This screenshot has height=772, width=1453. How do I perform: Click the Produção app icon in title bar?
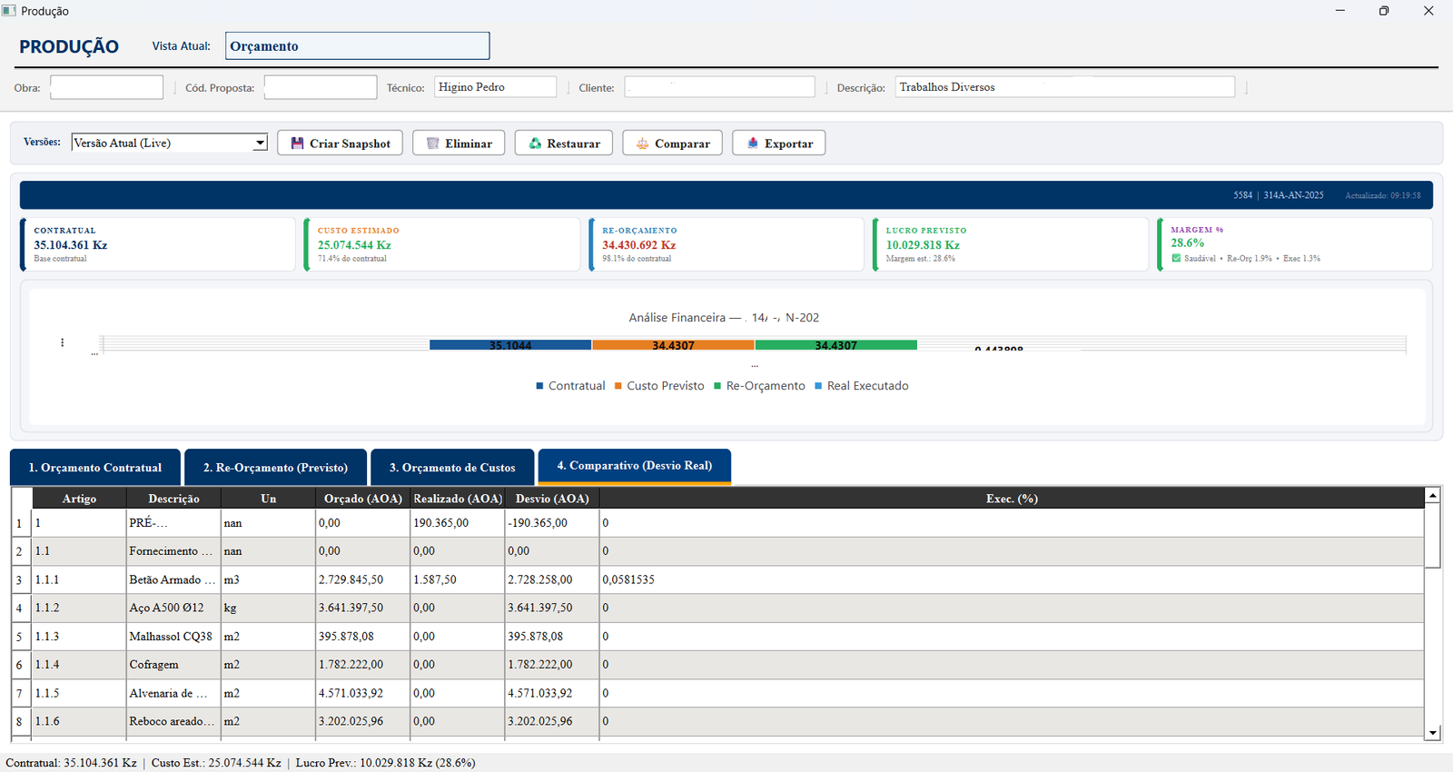(x=9, y=11)
